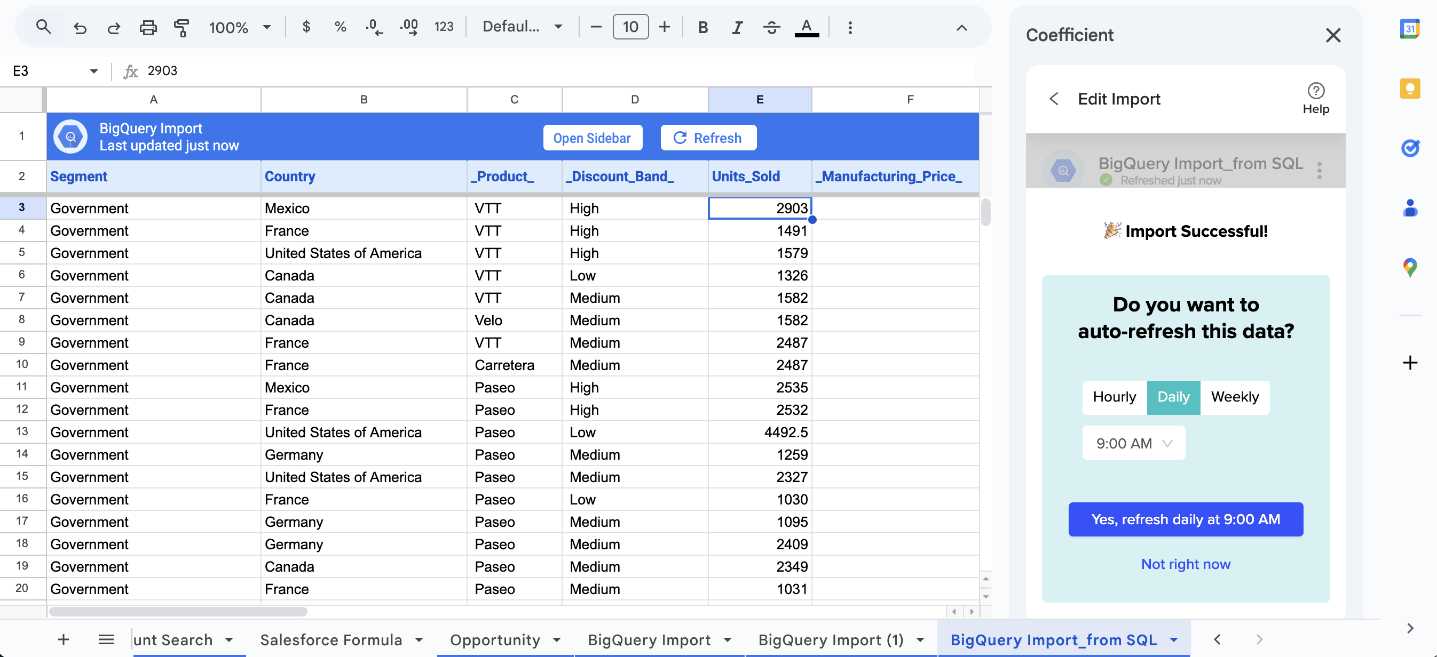Apply strikethrough formatting icon

[x=771, y=27]
